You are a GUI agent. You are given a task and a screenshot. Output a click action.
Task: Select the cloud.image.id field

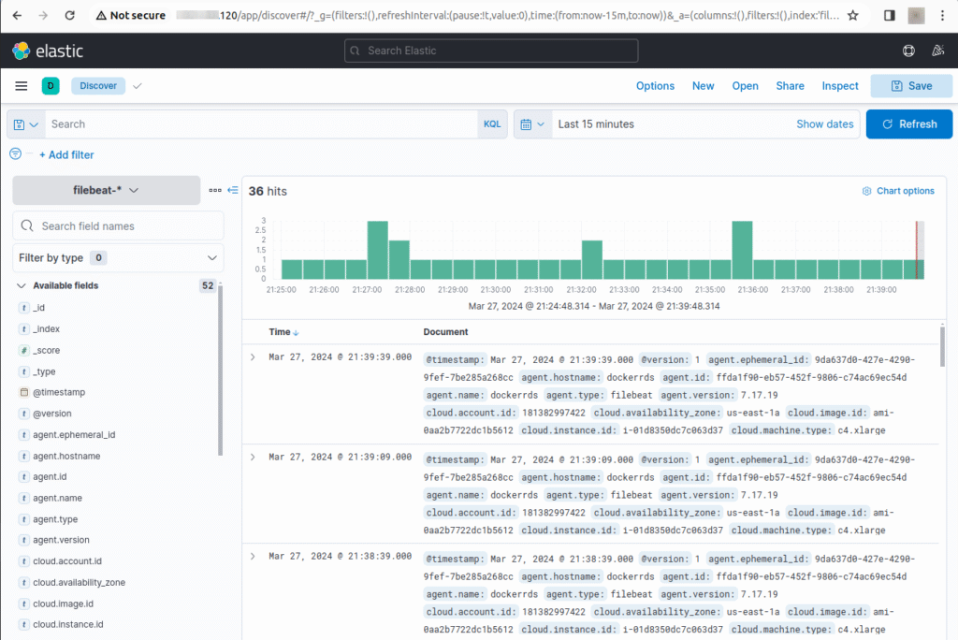click(63, 604)
